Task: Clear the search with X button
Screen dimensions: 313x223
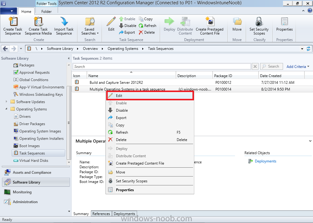Action: pyautogui.click(x=255, y=66)
